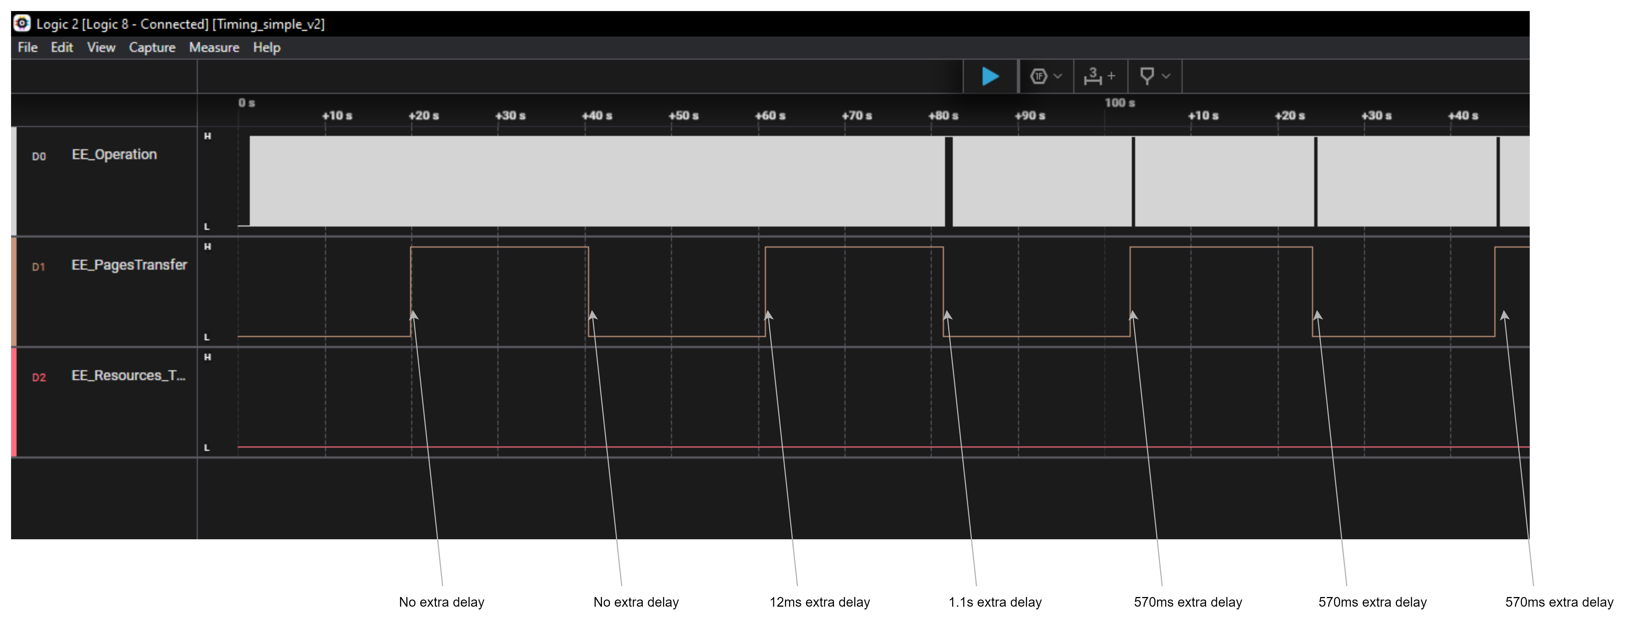Click the Logic 2 app logo icon
Image resolution: width=1648 pixels, height=631 pixels.
(x=22, y=24)
